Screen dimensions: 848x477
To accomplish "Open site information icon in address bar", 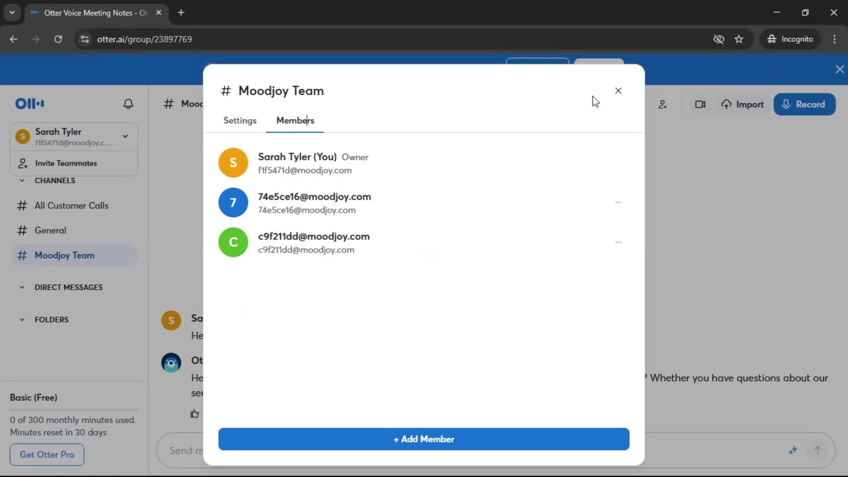I will pos(85,39).
